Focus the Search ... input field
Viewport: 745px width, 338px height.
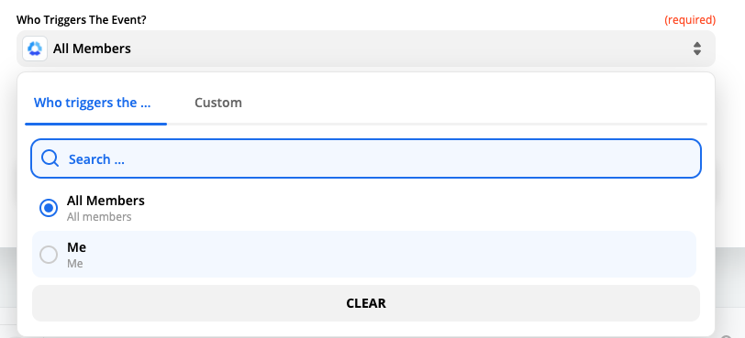tap(366, 158)
